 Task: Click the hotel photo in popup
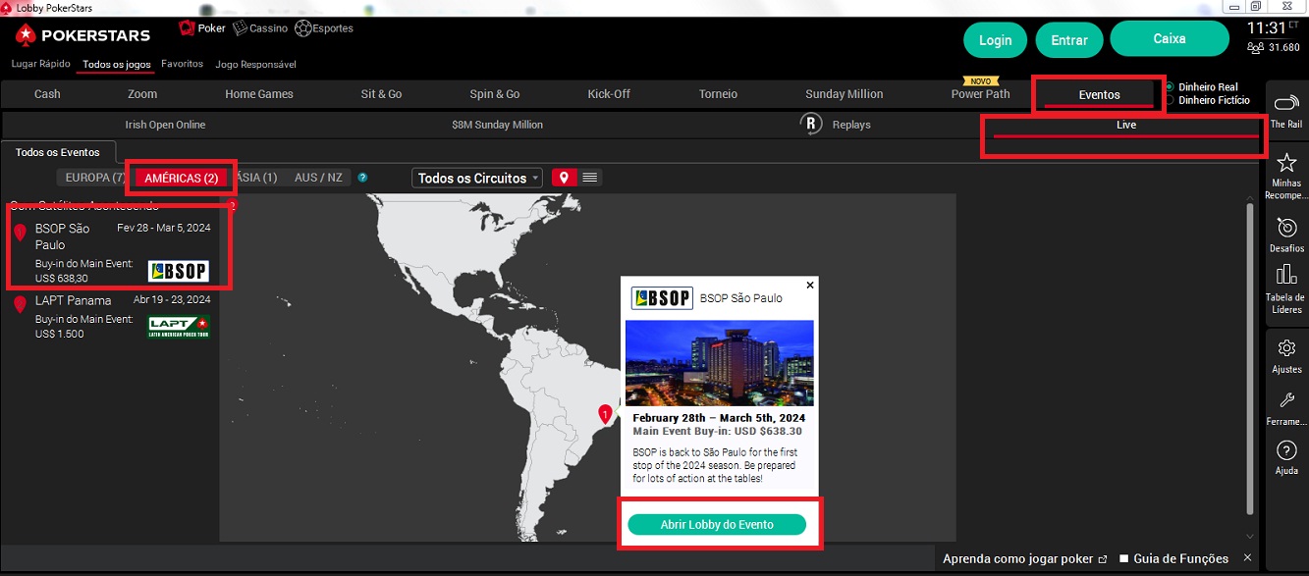click(x=720, y=363)
